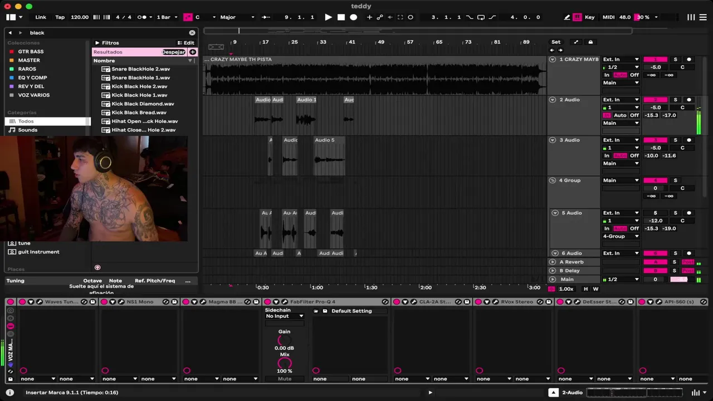
Task: Click the Previous Locator arrow
Action: tap(552, 50)
